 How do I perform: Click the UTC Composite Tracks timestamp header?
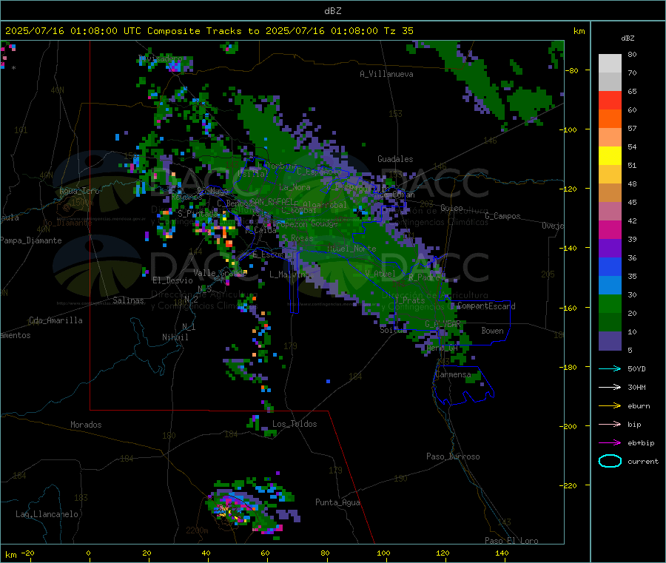coord(209,31)
